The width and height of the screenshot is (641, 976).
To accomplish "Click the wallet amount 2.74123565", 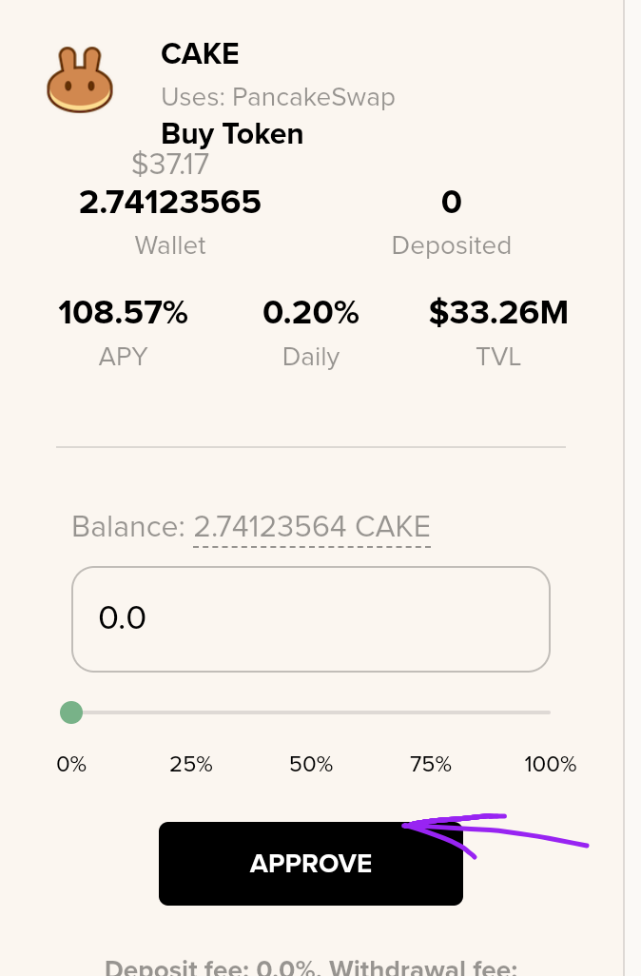I will click(170, 203).
